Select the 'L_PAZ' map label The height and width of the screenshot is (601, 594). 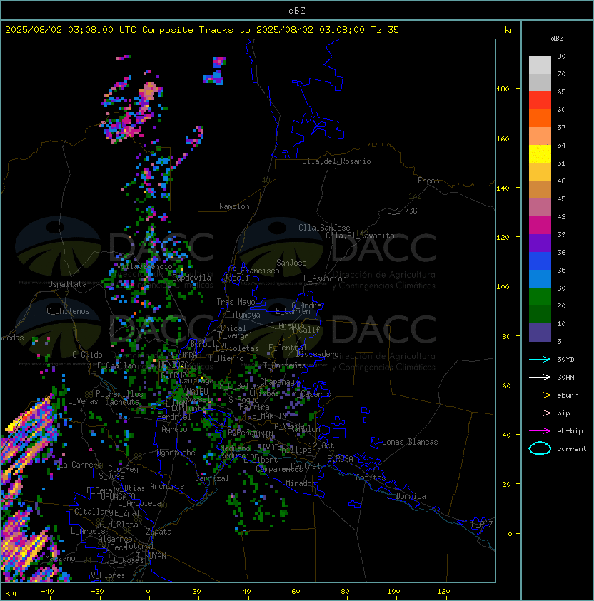(482, 525)
